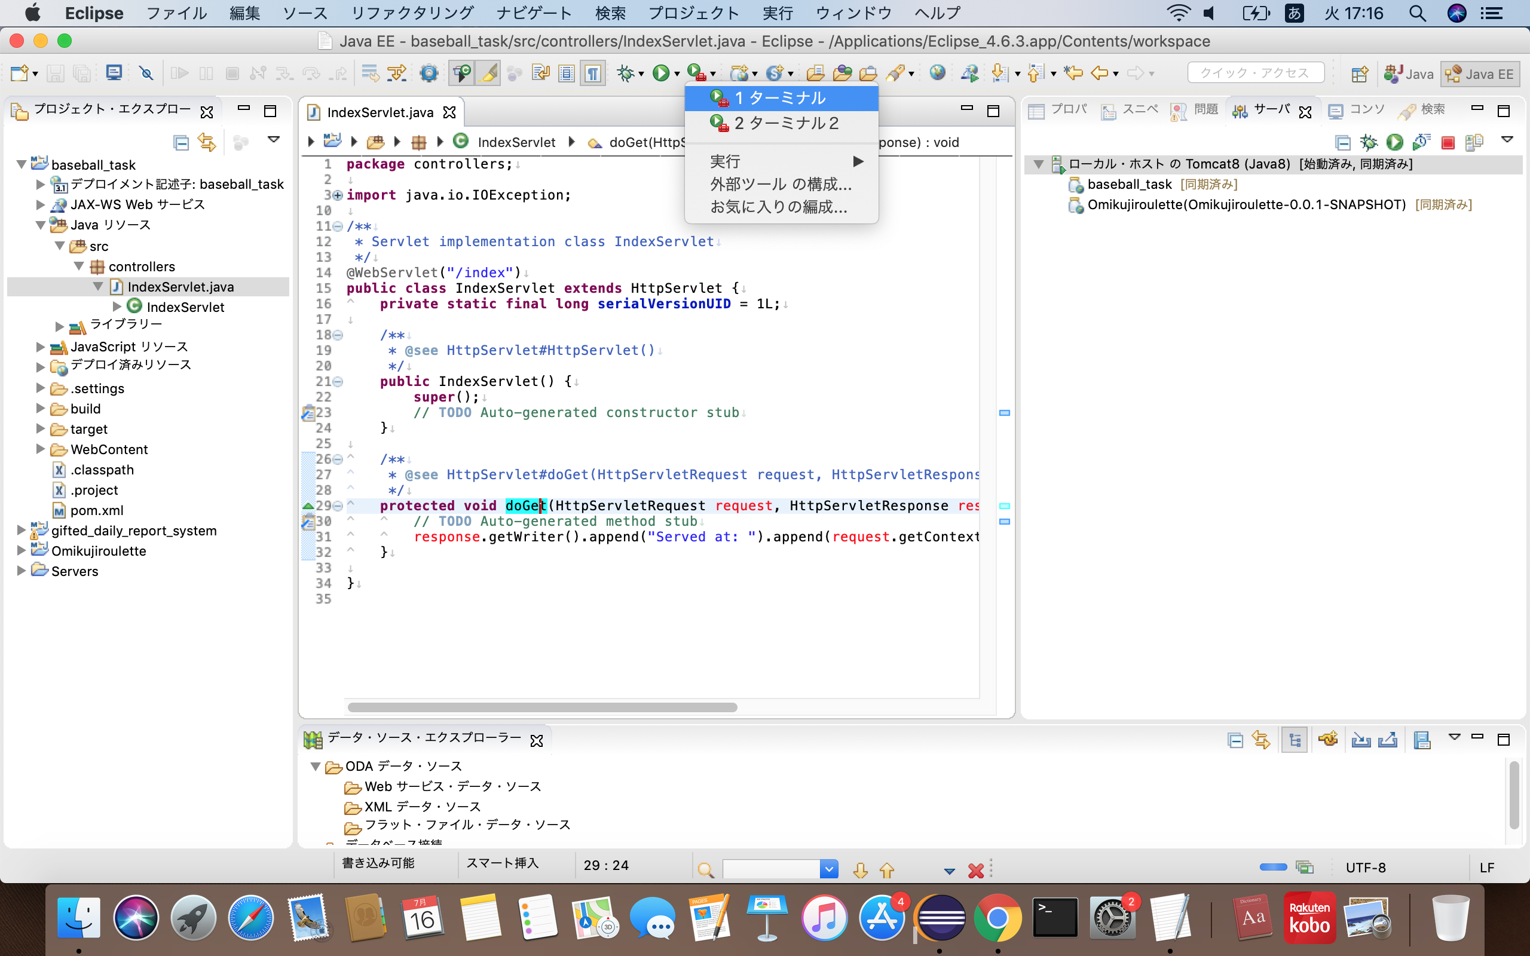Select baseball_task module under Tomcat8
The height and width of the screenshot is (956, 1530).
pos(1153,185)
